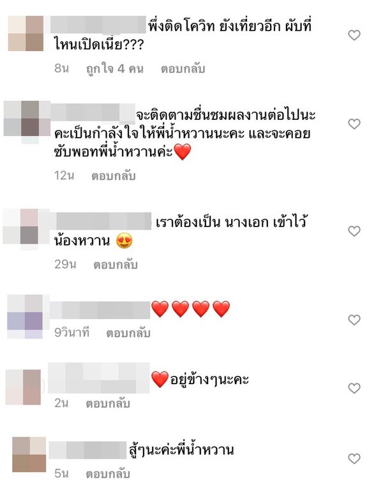Reply to the comment posted 8น ago
The image size is (383, 497).
(x=183, y=68)
